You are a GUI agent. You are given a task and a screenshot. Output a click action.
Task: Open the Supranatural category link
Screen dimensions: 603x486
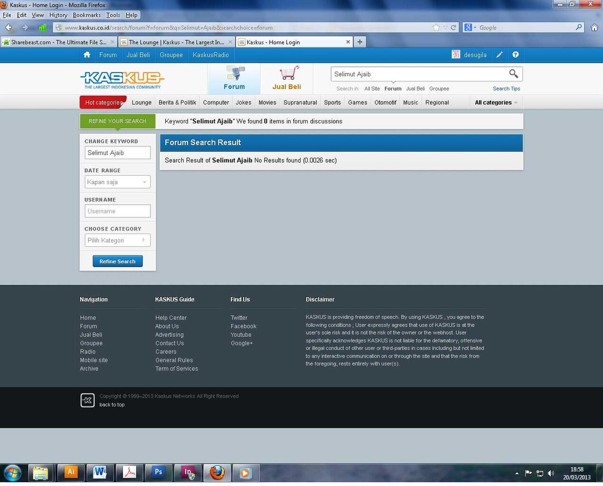(x=300, y=103)
